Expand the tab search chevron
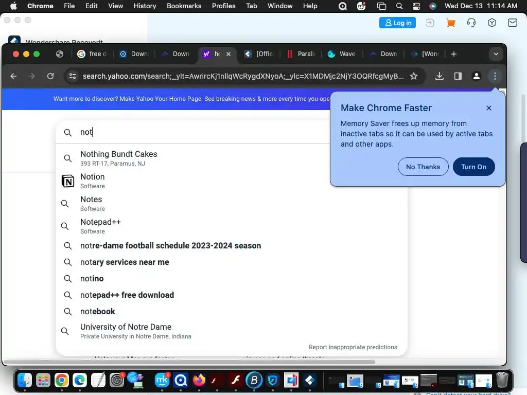This screenshot has height=395, width=527. [x=496, y=54]
